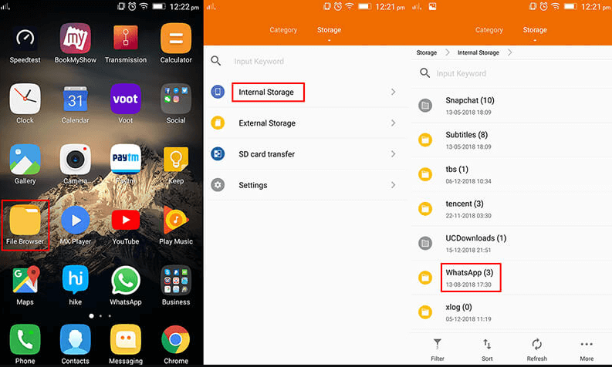Open the Calculator app
Viewport: 612px width, 367px height.
coord(176,39)
